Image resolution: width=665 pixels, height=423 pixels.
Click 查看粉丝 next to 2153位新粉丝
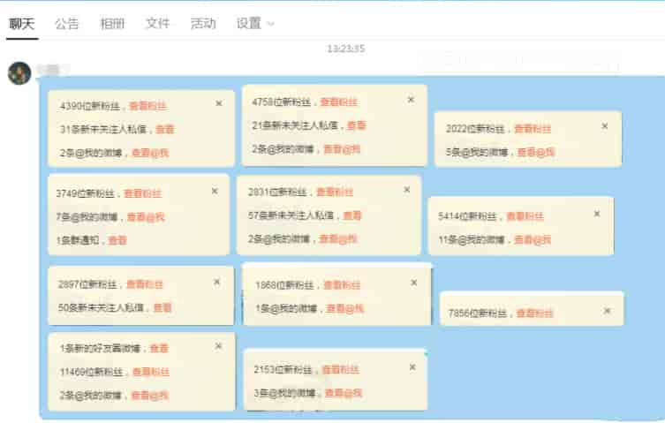click(340, 369)
